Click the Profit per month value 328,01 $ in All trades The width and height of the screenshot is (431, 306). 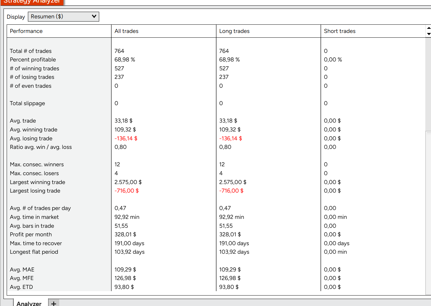coord(125,234)
